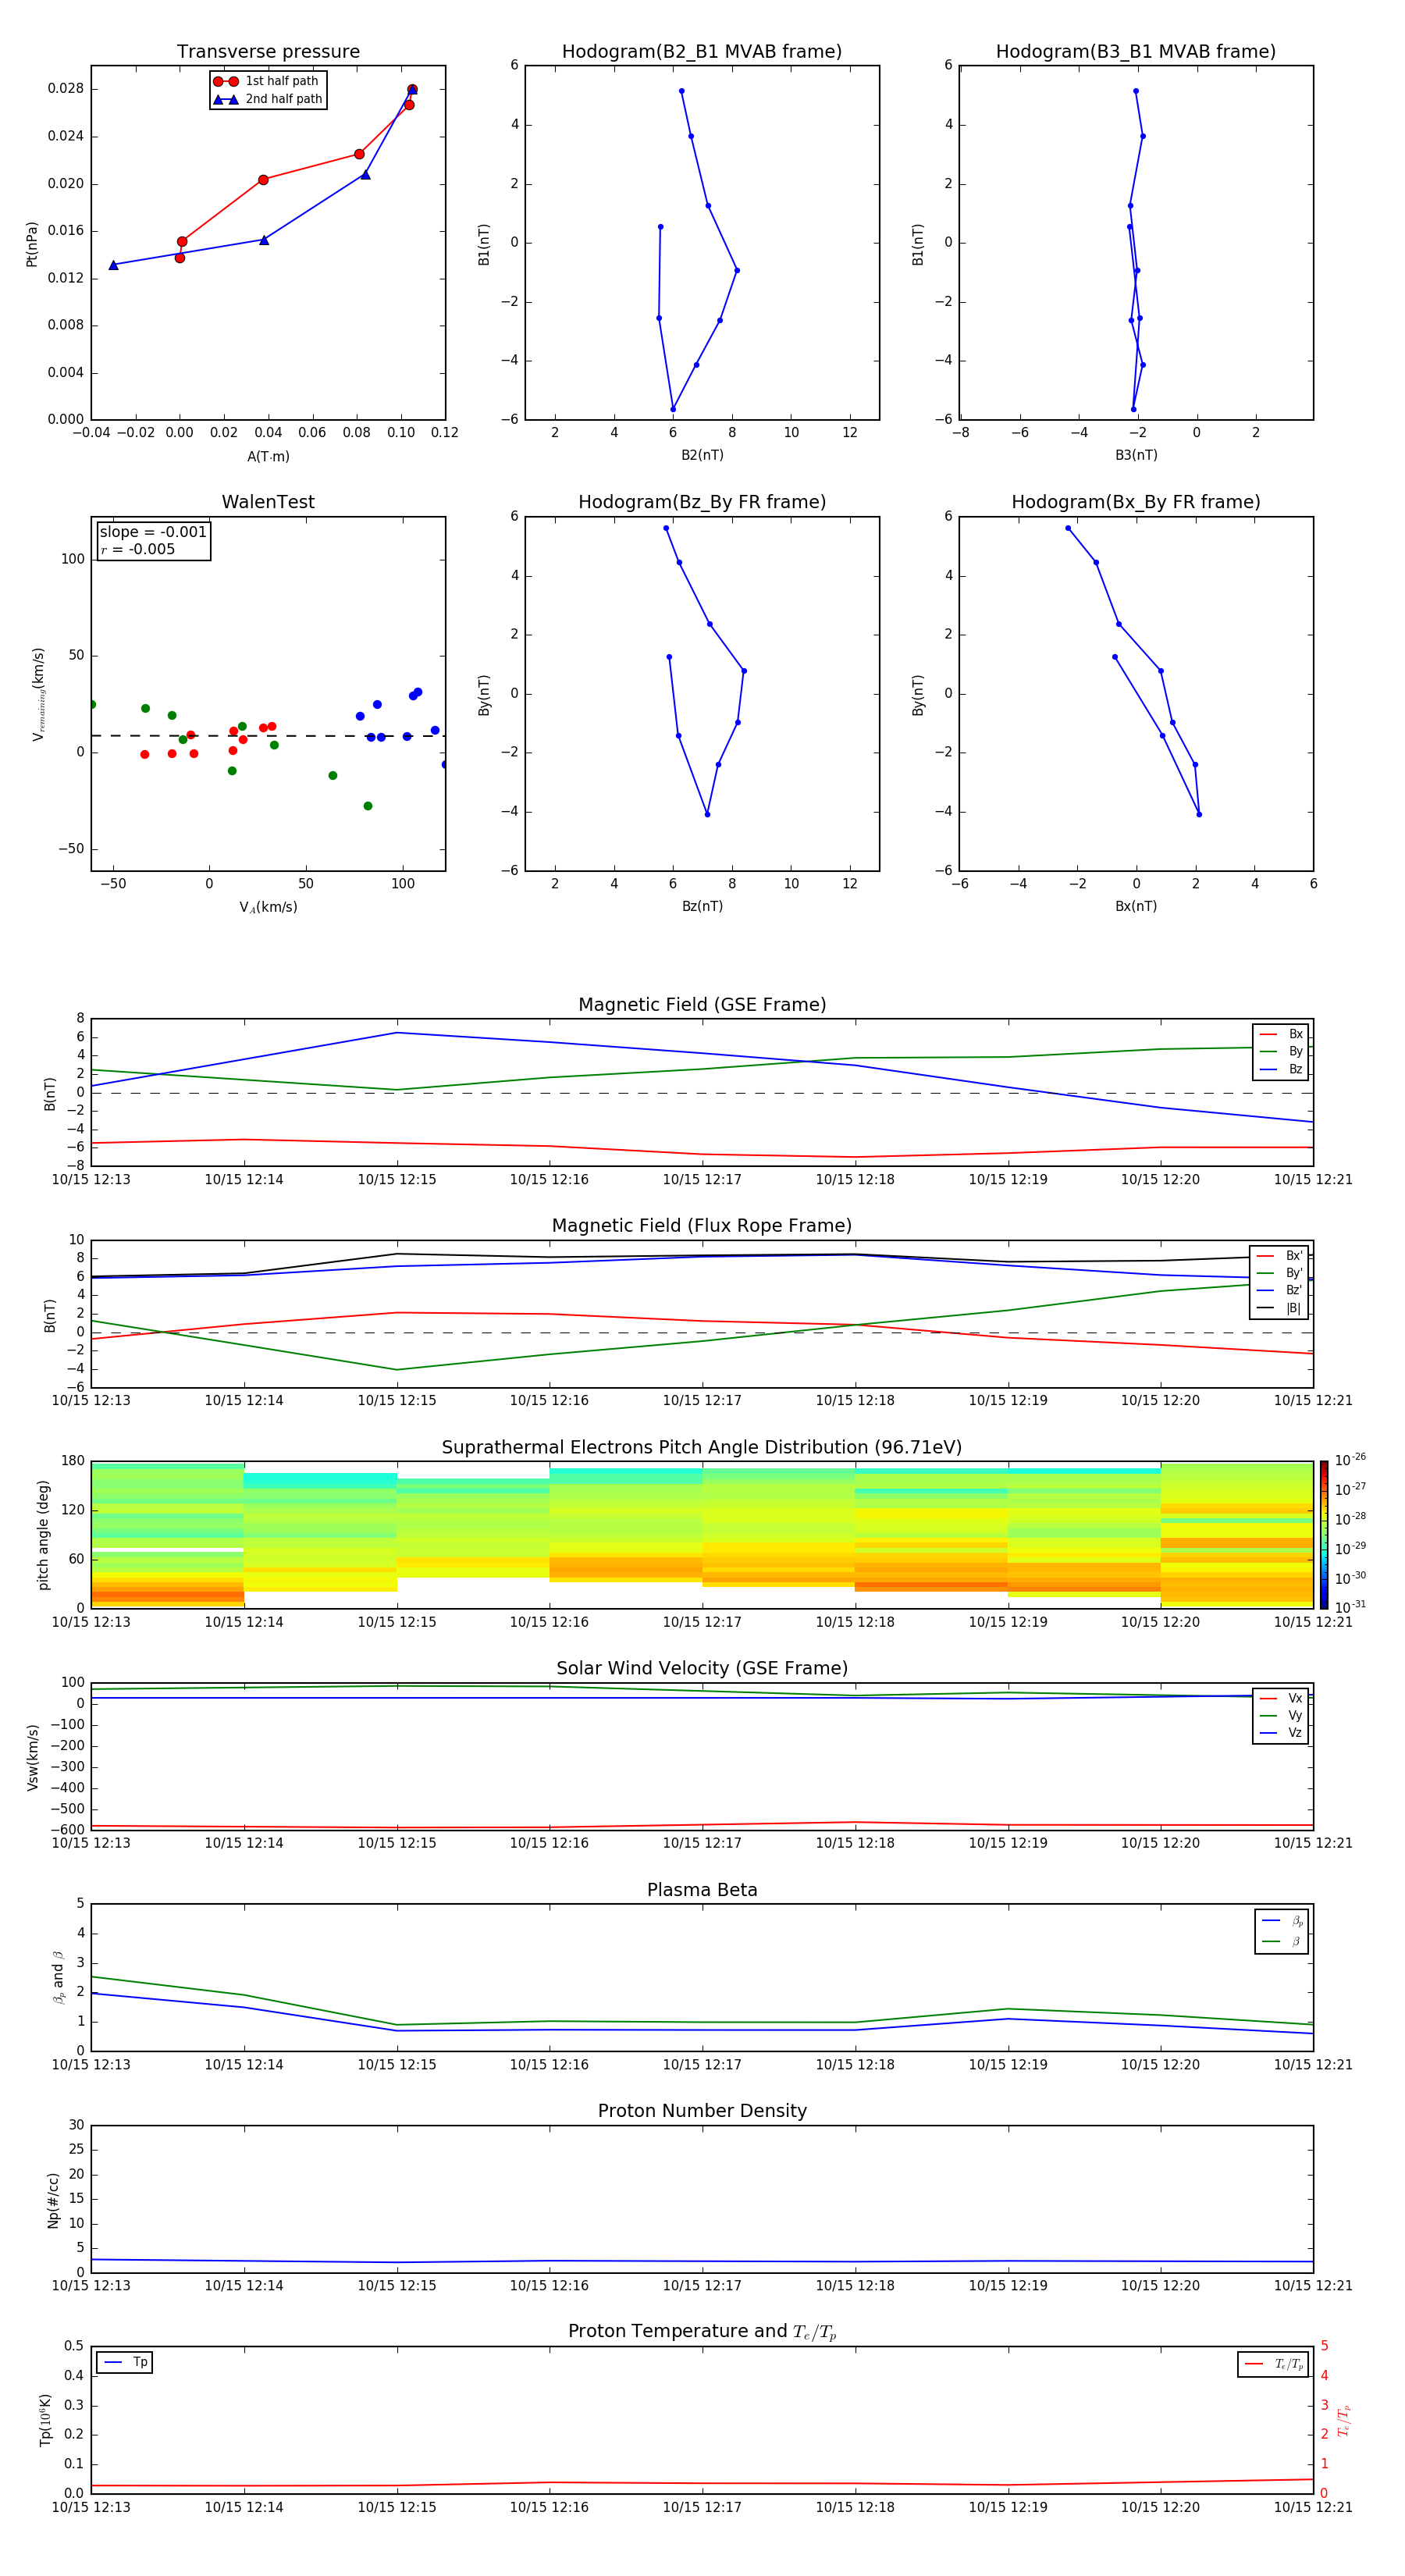1405x2576 pixels.
Task: Select the "Hodogram(B2_B1 MVAB frame)" title
Action: pyautogui.click(x=702, y=52)
